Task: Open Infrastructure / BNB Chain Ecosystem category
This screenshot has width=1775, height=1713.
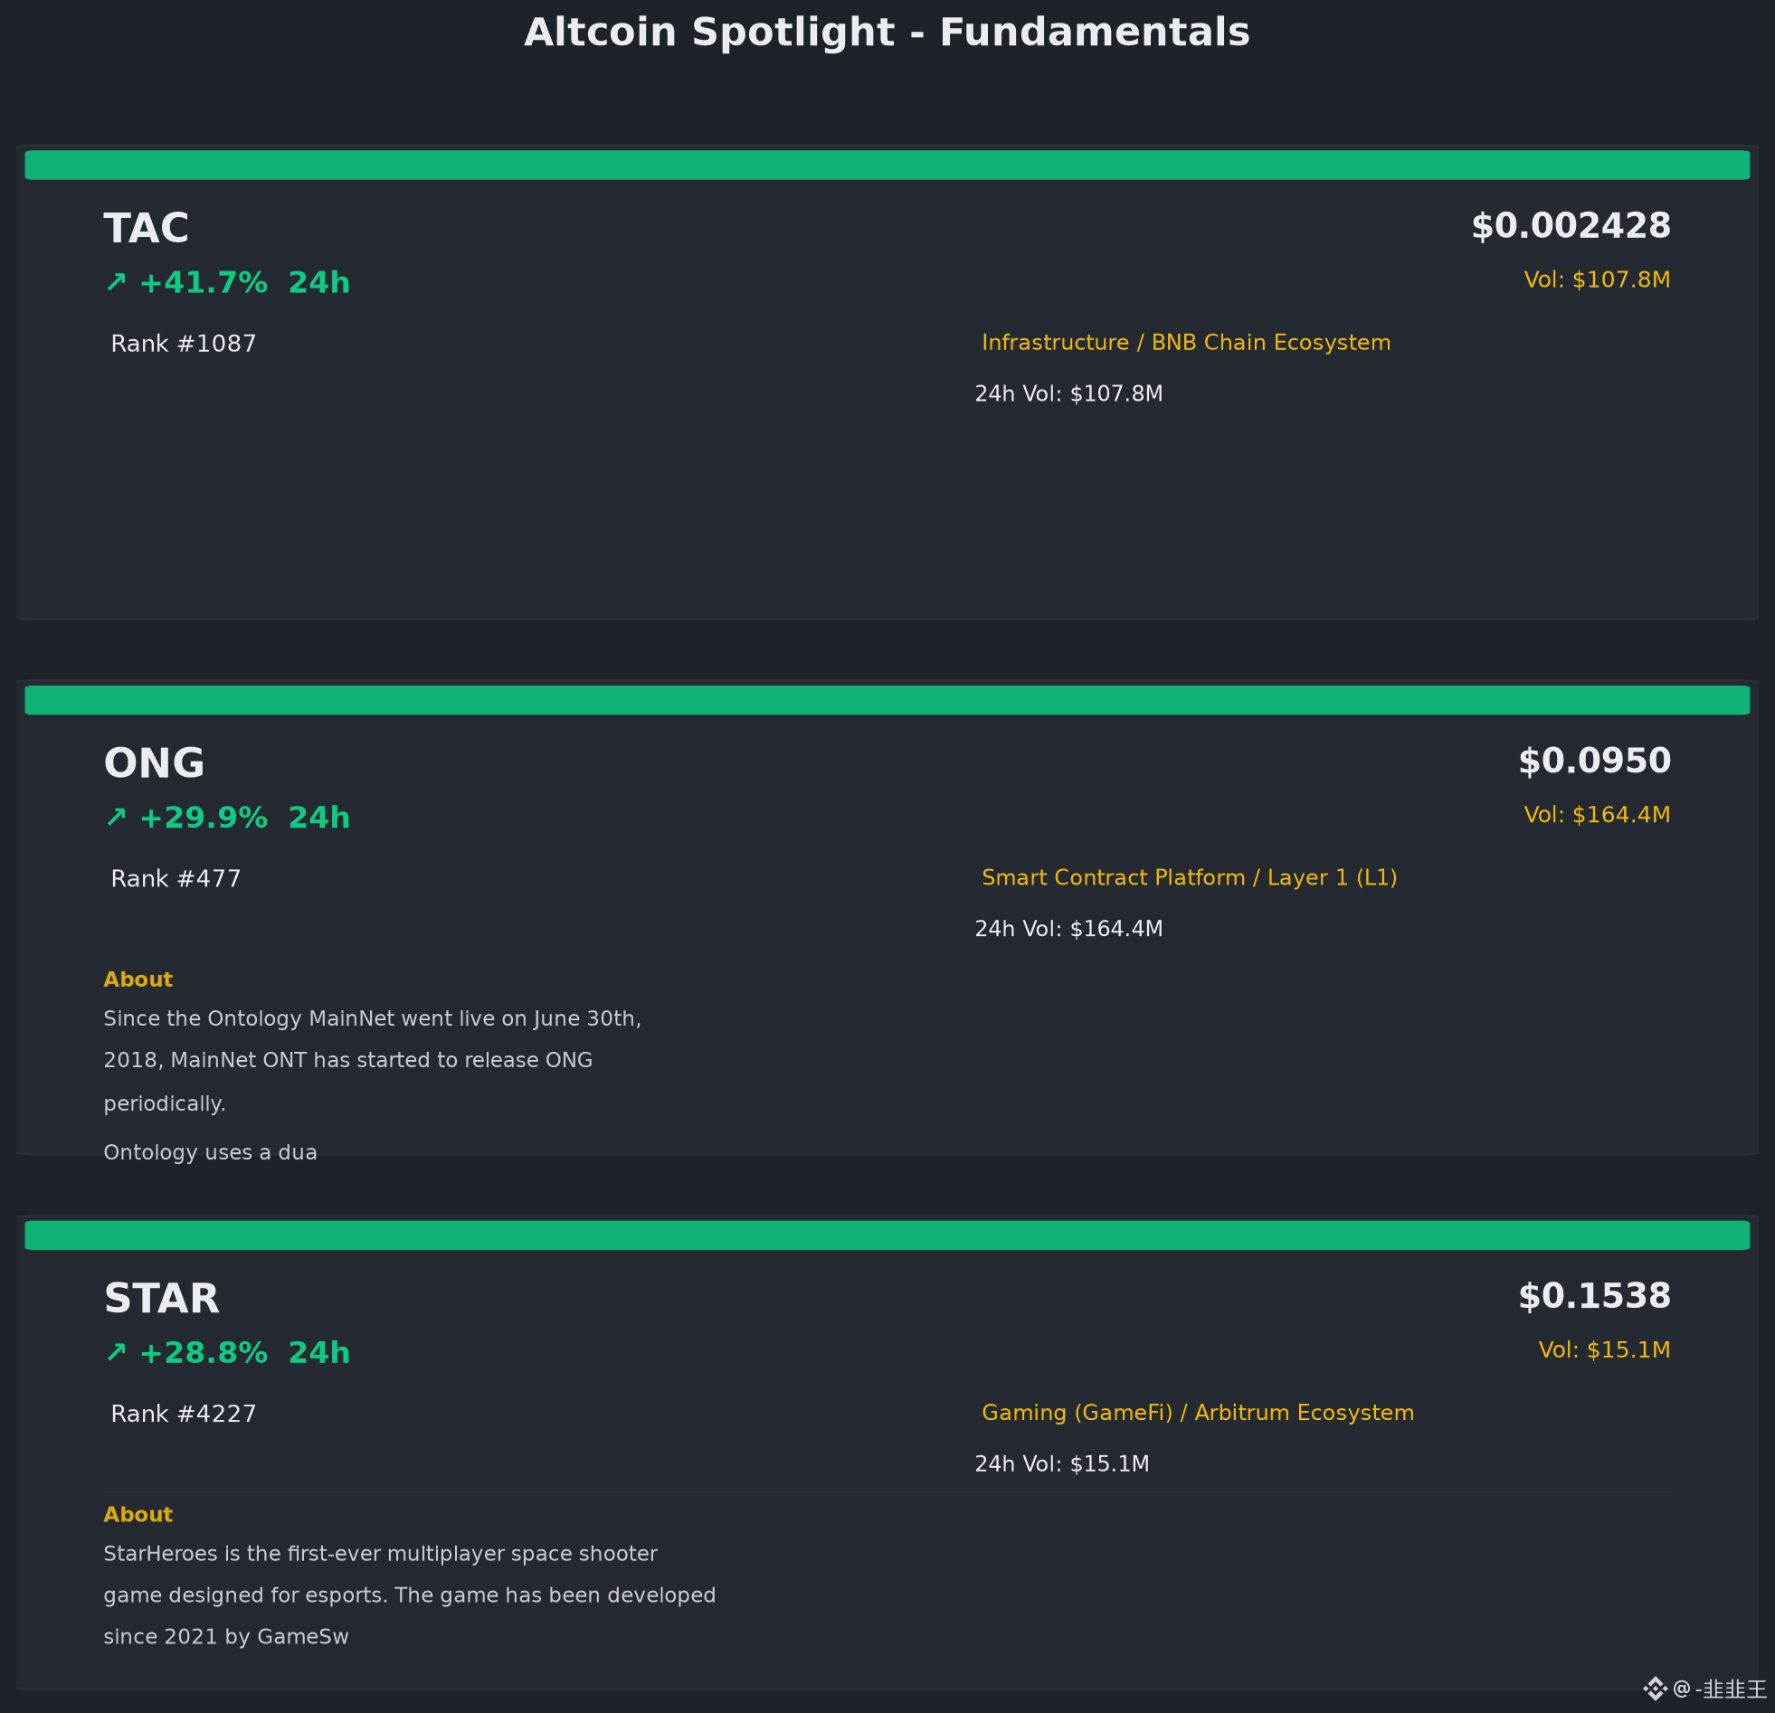Action: click(x=1186, y=343)
